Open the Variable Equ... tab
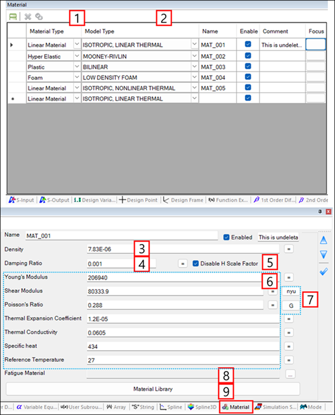335x415 pixels. coord(37,407)
